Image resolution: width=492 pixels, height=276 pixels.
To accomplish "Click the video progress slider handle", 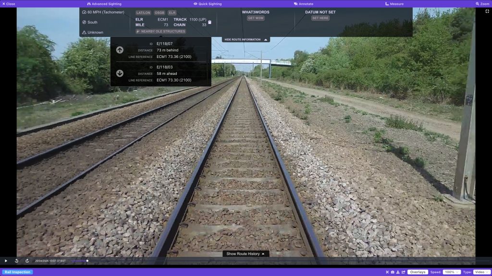I will [x=87, y=261].
